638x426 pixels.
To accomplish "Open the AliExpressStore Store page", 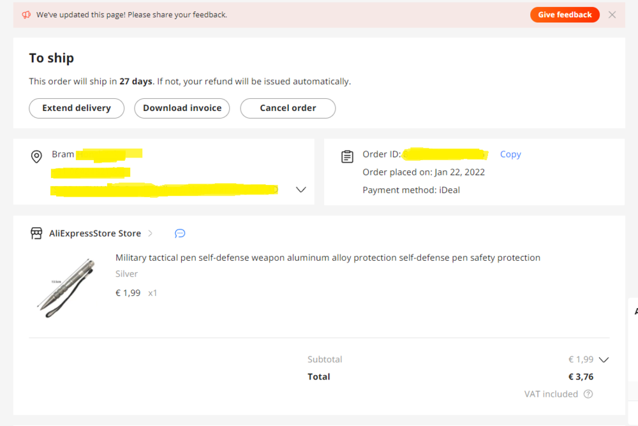I will (95, 233).
